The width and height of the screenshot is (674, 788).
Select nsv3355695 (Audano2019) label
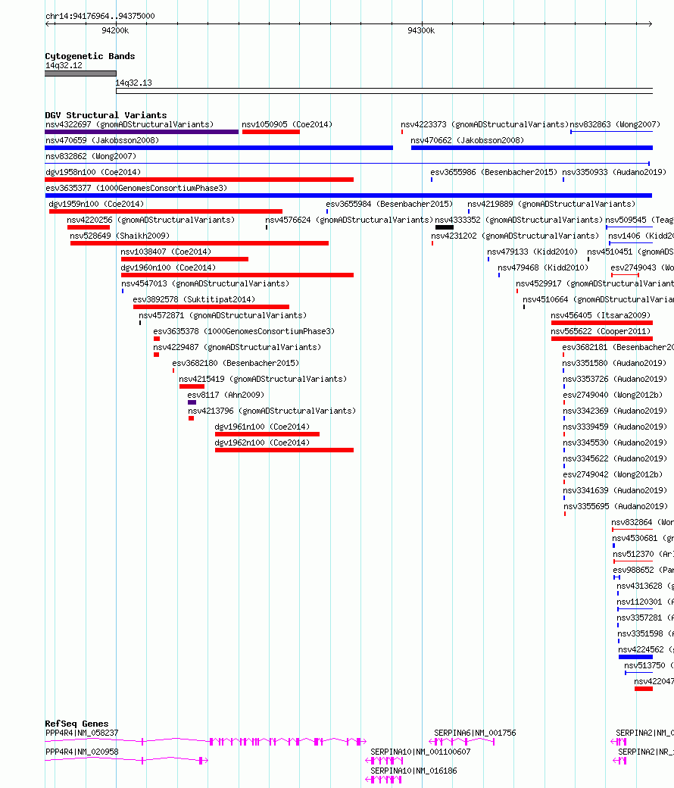616,507
